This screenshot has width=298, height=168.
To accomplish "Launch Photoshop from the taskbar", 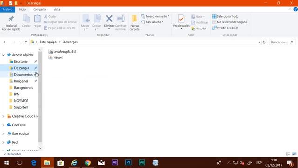I will (x=129, y=162).
